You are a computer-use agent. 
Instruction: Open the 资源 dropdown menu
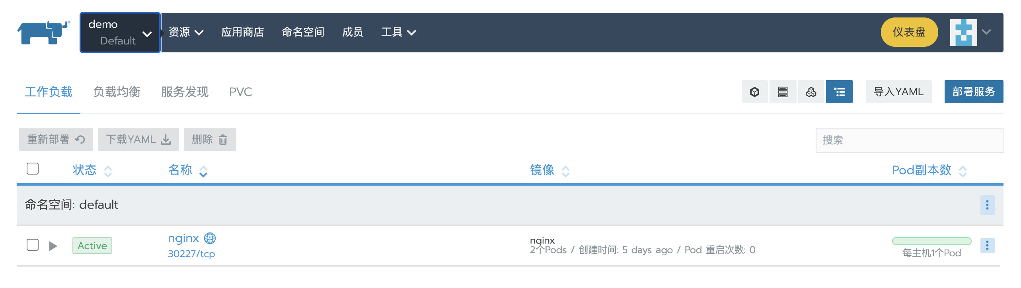(186, 32)
